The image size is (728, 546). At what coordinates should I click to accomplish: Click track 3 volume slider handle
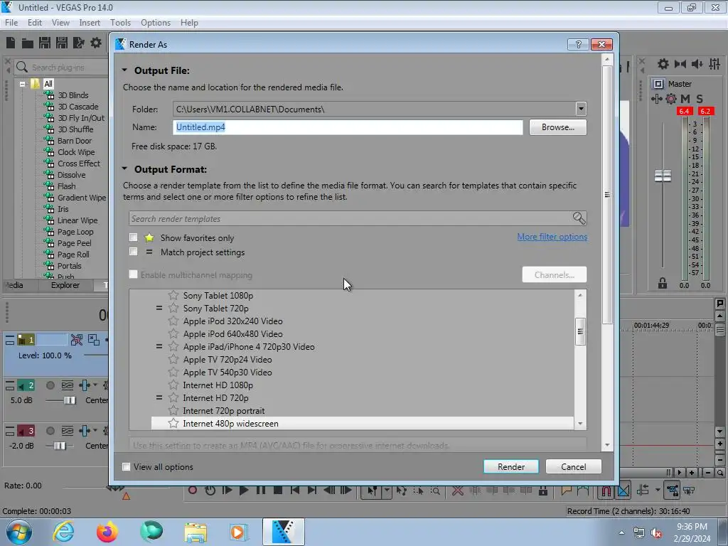pos(60,446)
